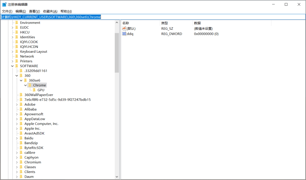Image resolution: width=306 pixels, height=180 pixels.
Task: Select the Clients key
Action: [x=30, y=172]
